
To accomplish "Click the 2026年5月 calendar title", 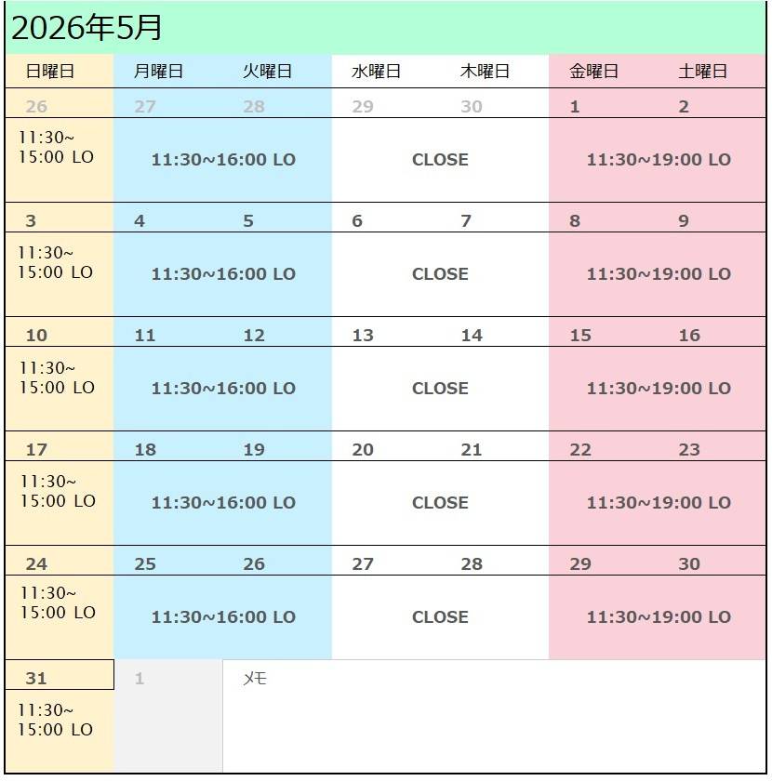I will click(x=87, y=28).
